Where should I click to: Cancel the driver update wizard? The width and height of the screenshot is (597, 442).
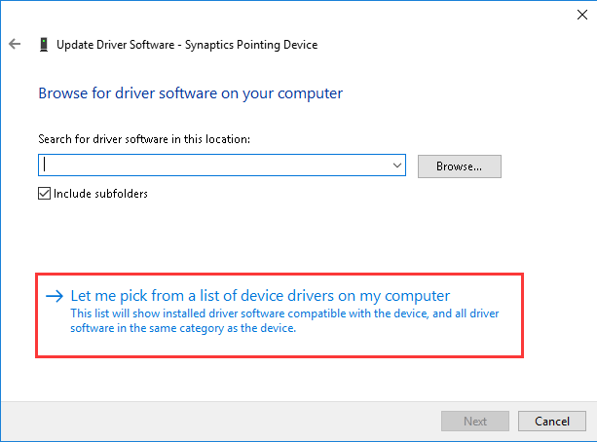coord(551,421)
